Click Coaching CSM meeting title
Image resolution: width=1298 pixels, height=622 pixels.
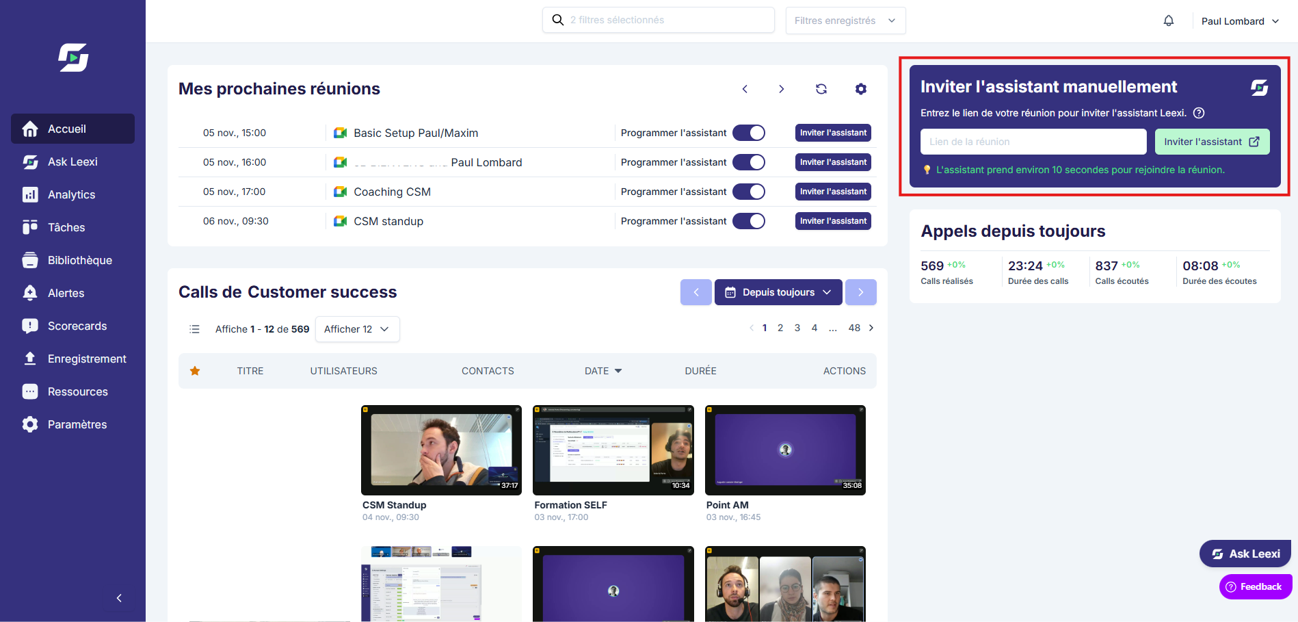point(392,192)
